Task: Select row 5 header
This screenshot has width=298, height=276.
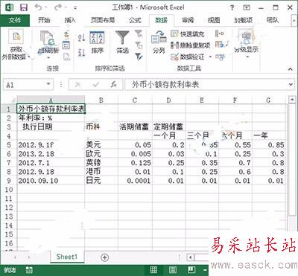Action: point(9,145)
